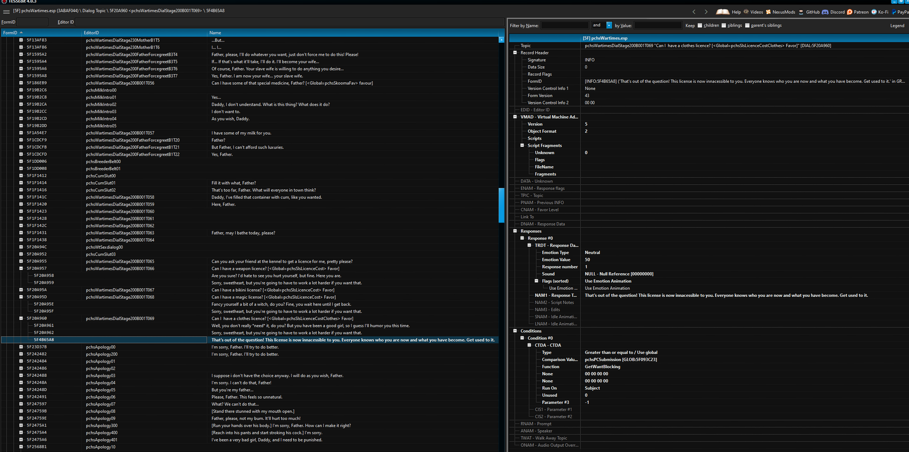Open the NexusMods toolbar icon
The image size is (909, 452).
click(x=768, y=12)
